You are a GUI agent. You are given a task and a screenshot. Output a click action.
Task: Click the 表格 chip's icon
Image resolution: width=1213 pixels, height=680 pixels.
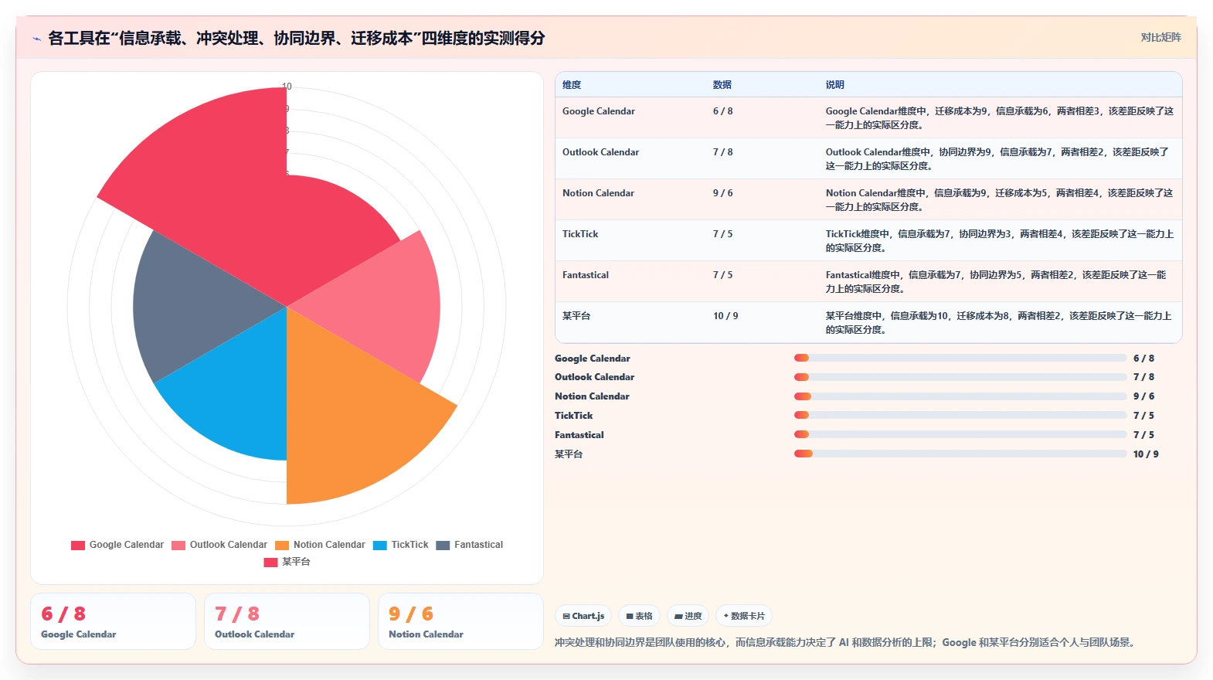click(630, 616)
